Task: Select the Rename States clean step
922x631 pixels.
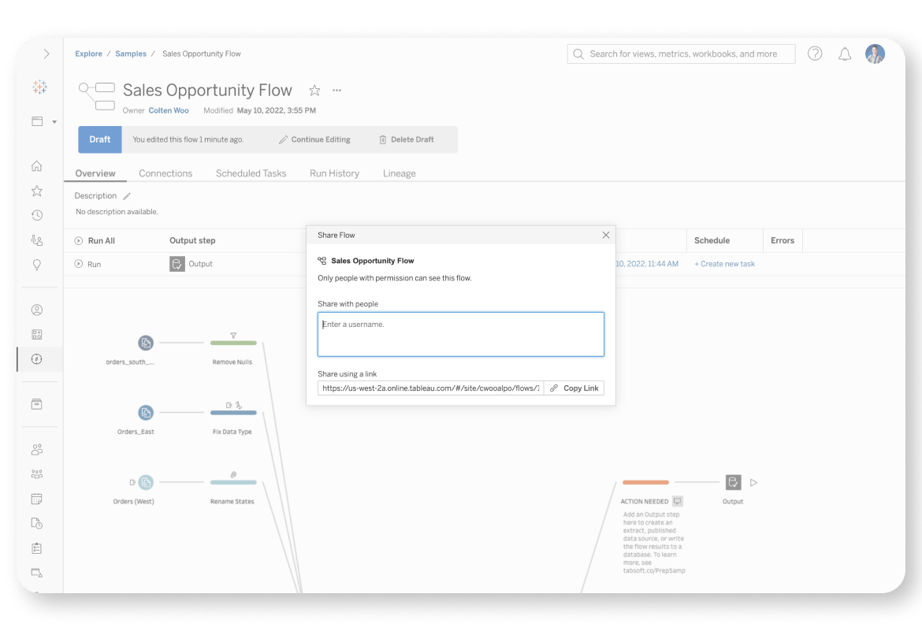Action: [233, 482]
